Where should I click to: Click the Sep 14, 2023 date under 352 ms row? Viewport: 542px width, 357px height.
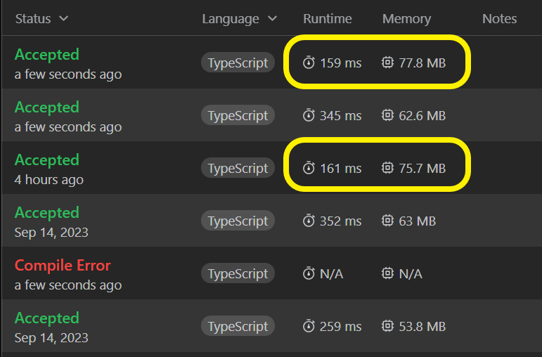[51, 233]
